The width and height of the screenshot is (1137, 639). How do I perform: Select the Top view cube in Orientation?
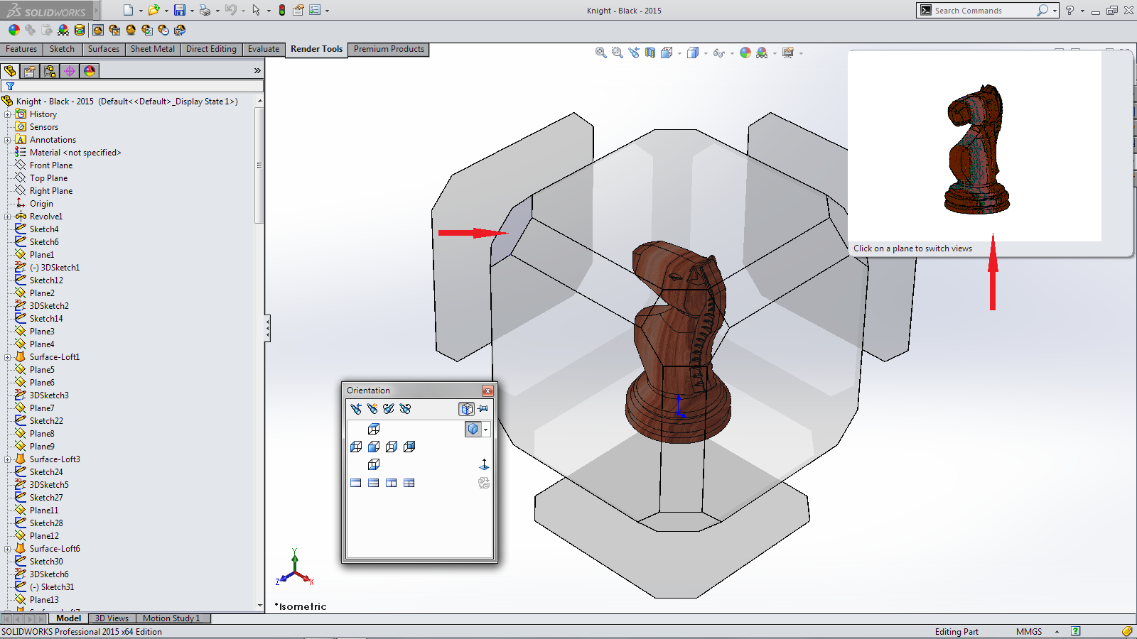[x=374, y=429]
